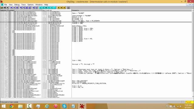This screenshot has width=194, height=109.
Task: Open File Explorer from the taskbar
Action: tap(20, 106)
